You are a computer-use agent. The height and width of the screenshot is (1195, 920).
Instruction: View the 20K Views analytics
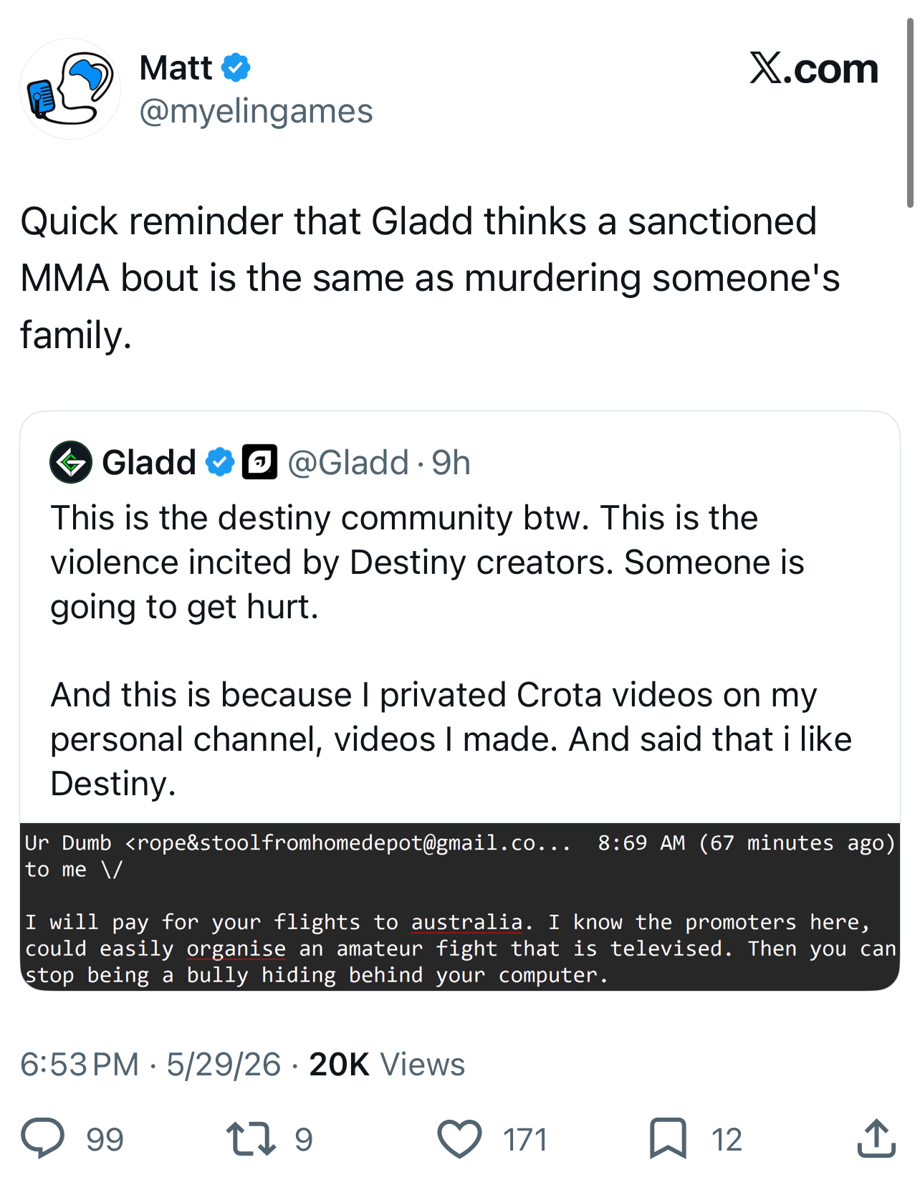point(387,1064)
